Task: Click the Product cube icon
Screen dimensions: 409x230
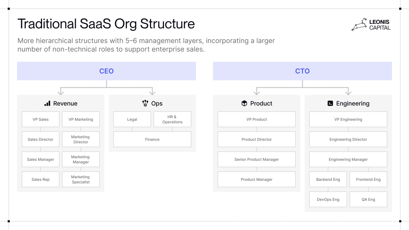Action: [244, 103]
